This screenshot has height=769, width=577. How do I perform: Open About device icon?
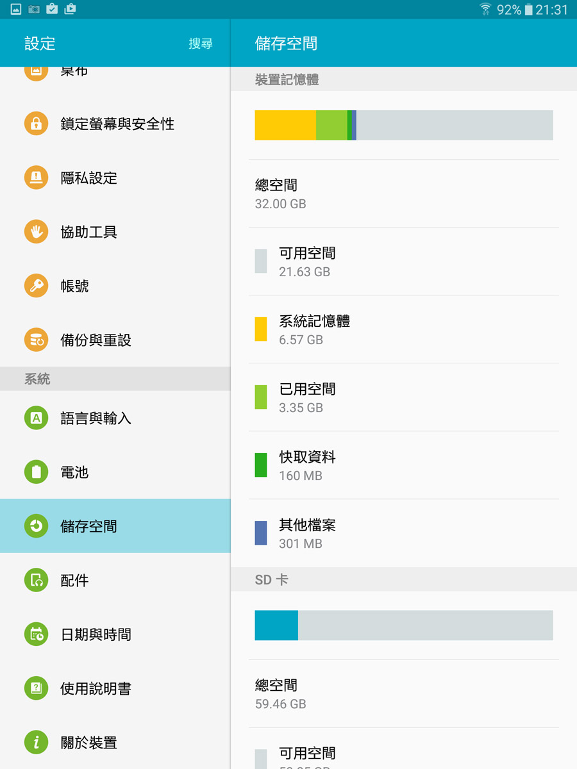coord(37,742)
